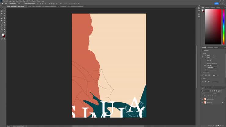Select the Rectangle shape tool
This screenshot has height=127, width=226.
pos(2,29)
